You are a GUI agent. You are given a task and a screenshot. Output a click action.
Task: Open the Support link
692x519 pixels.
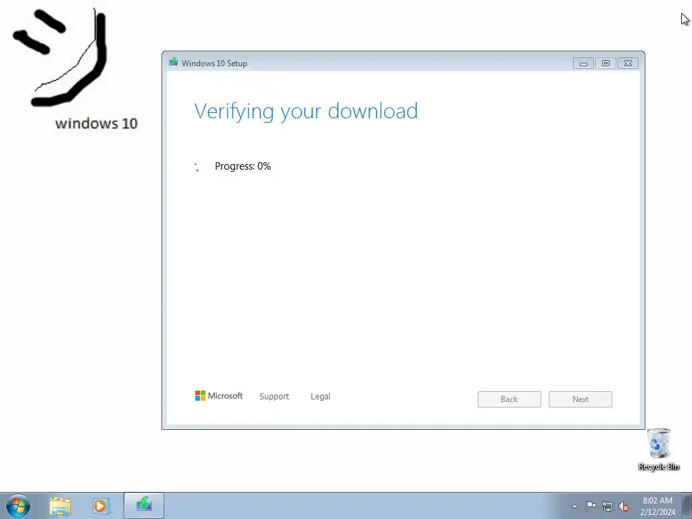(x=274, y=396)
